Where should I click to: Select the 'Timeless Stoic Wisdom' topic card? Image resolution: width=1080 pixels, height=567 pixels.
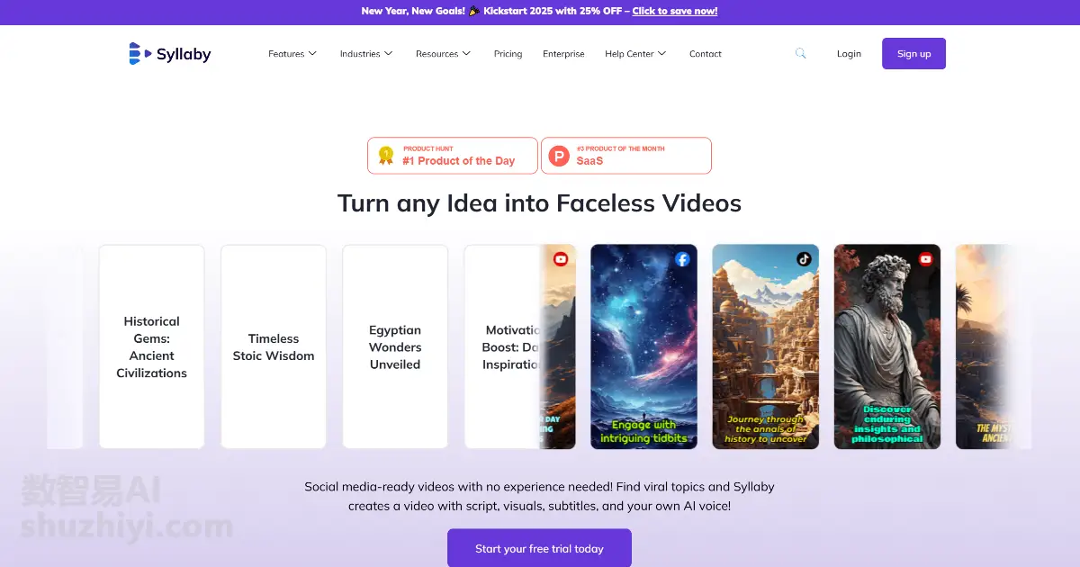click(274, 346)
